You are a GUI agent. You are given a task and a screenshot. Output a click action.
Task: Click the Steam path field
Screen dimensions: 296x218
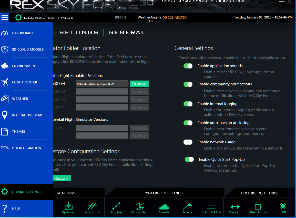click(102, 128)
